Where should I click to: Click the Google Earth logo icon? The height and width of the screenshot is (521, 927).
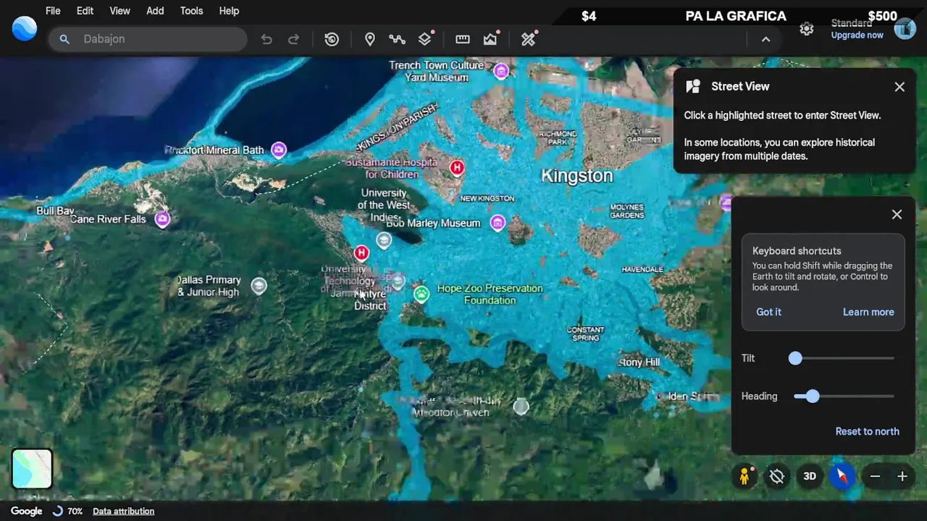(25, 29)
